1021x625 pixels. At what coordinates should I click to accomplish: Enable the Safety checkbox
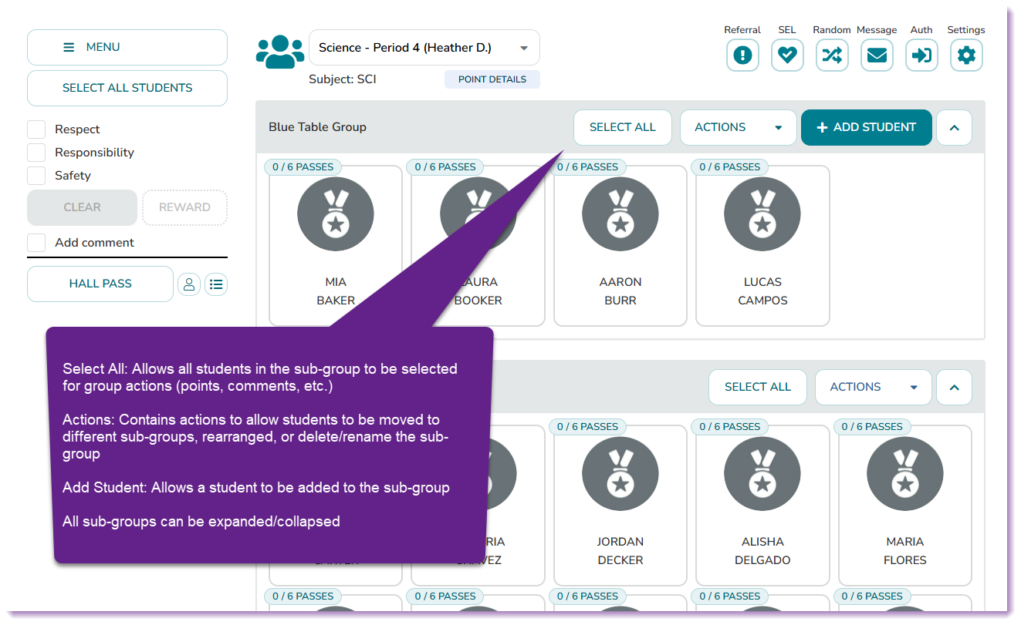tap(36, 176)
